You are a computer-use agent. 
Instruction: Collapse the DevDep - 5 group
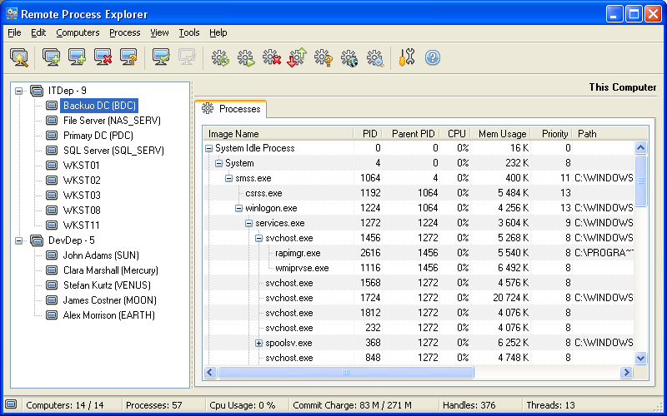coord(20,240)
